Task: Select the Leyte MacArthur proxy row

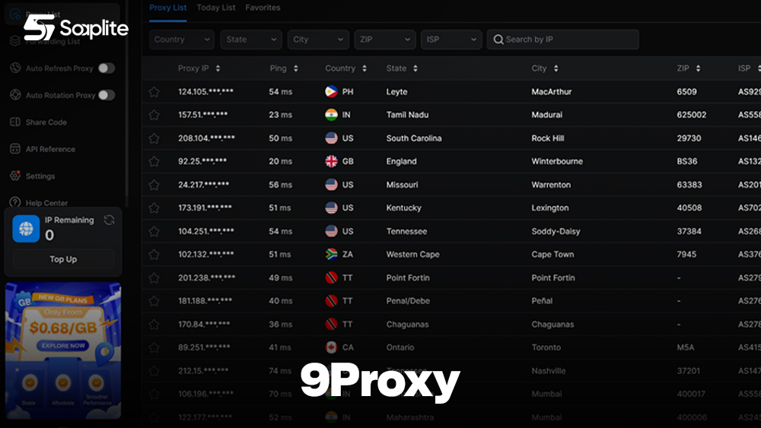Action: pos(451,92)
